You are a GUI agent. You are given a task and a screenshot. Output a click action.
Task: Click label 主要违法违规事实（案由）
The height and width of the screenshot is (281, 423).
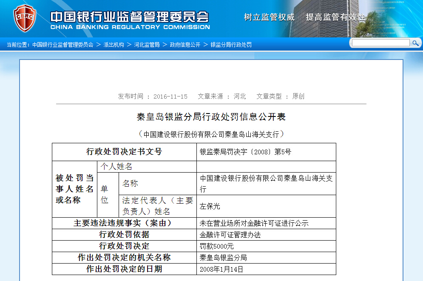point(124,223)
